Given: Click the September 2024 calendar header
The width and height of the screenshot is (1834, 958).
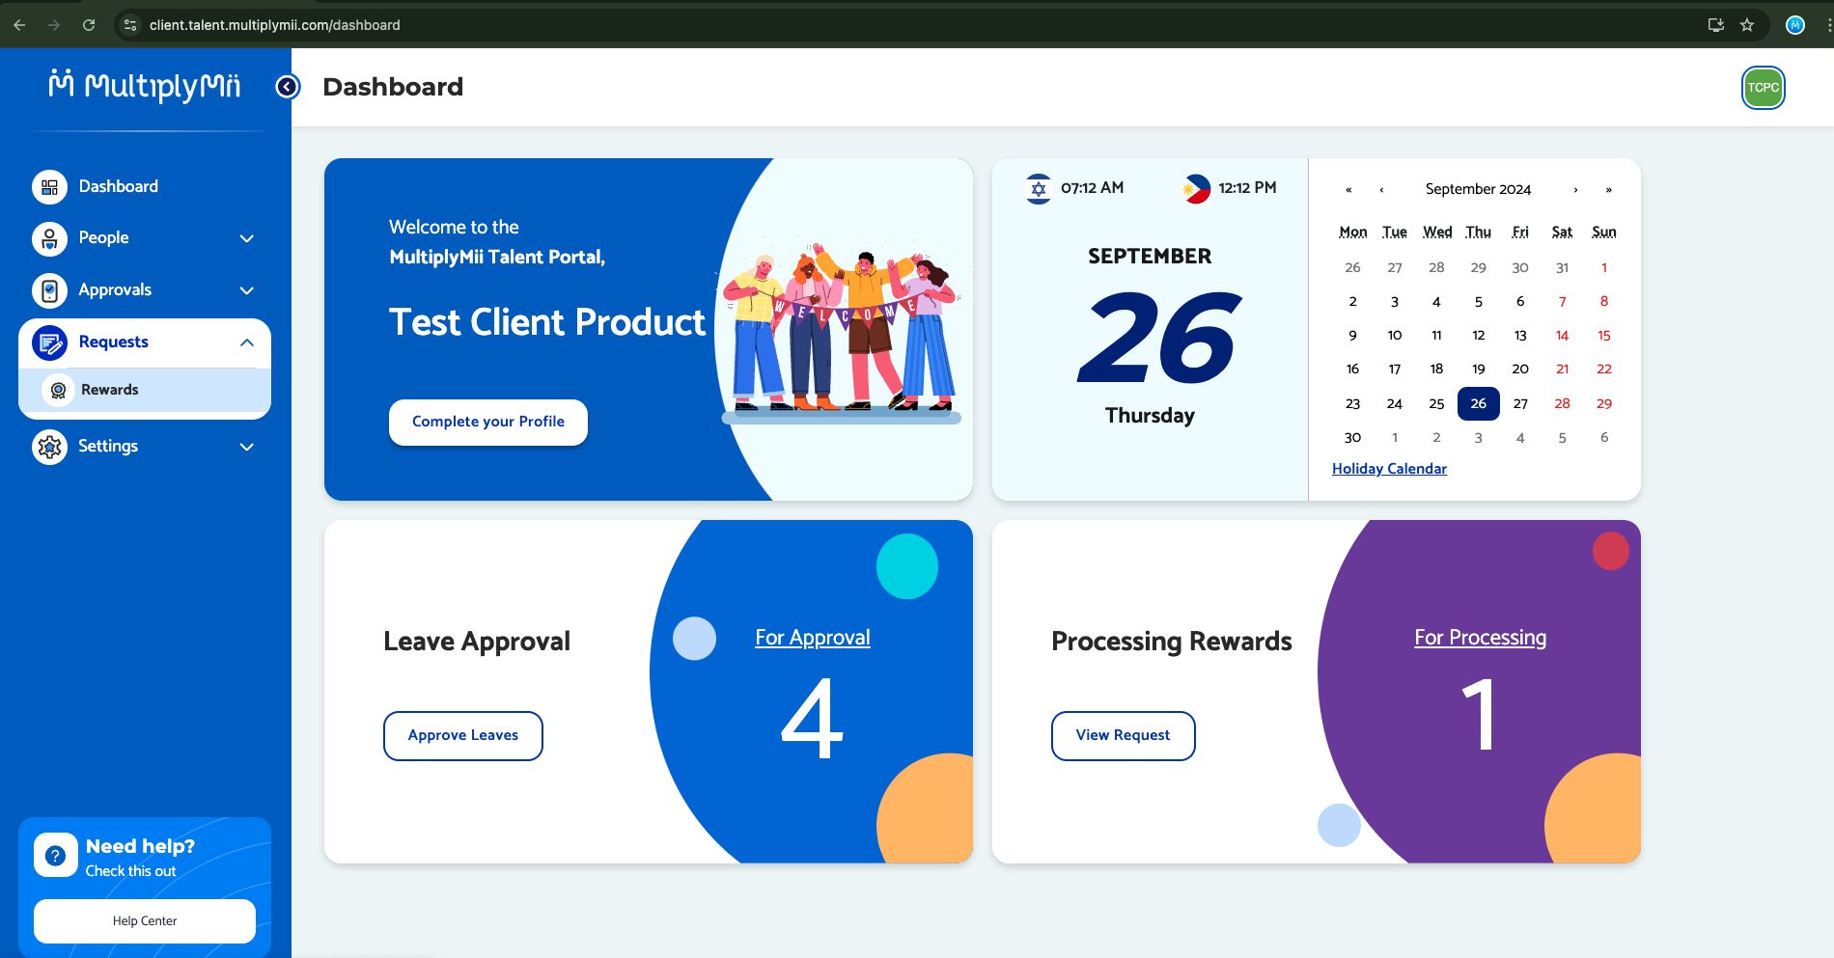Looking at the screenshot, I should [x=1478, y=189].
